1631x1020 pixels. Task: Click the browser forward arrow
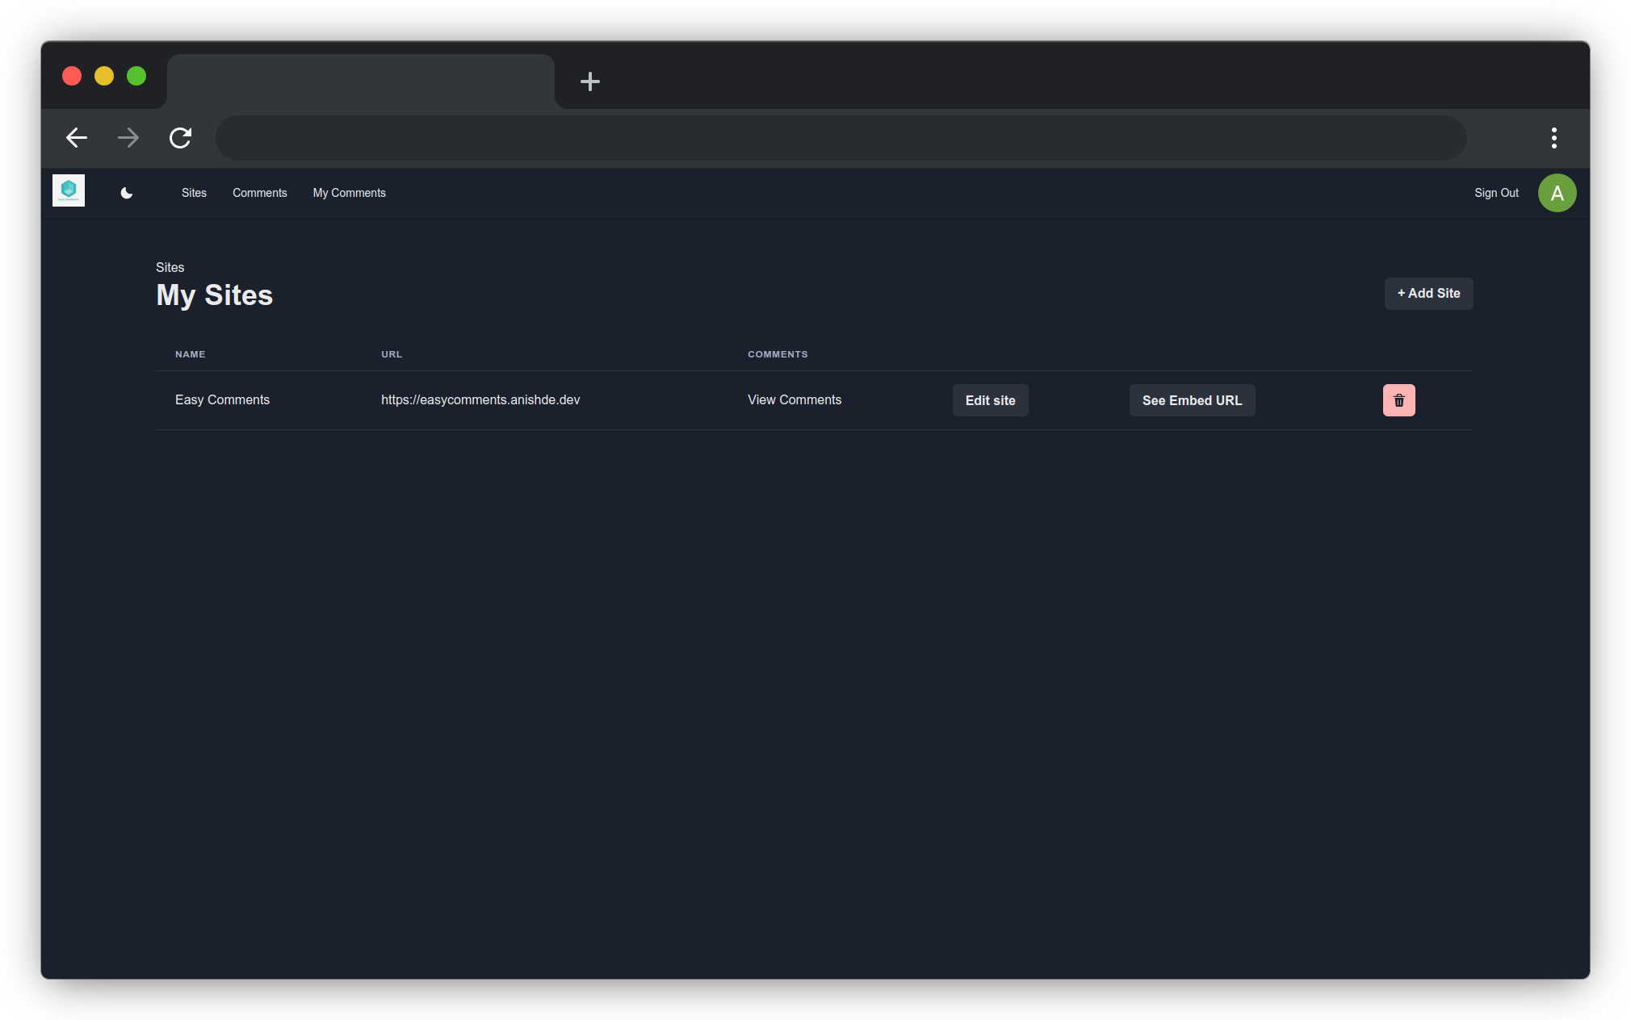pyautogui.click(x=128, y=138)
